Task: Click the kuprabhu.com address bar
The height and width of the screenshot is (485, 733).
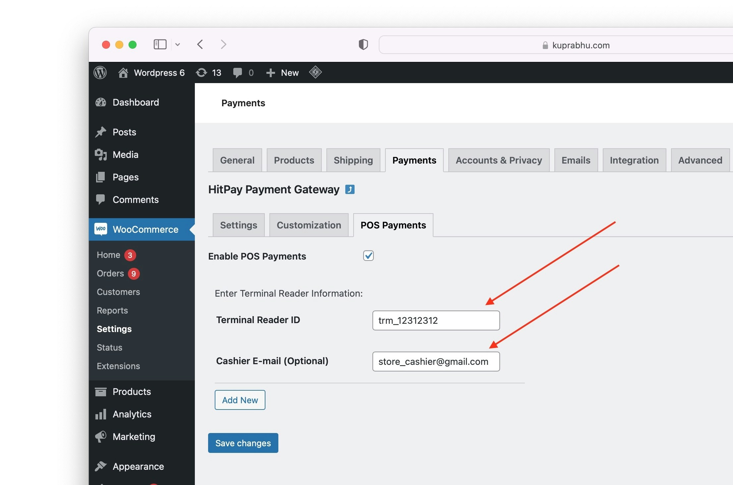Action: click(556, 45)
